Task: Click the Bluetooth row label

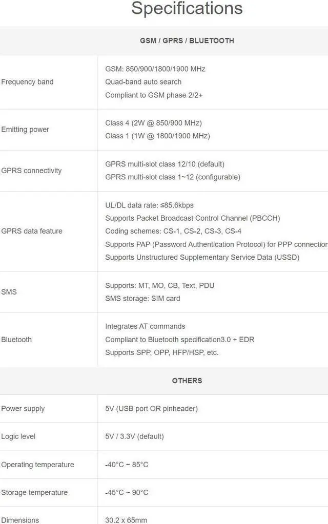Action: pos(16,340)
